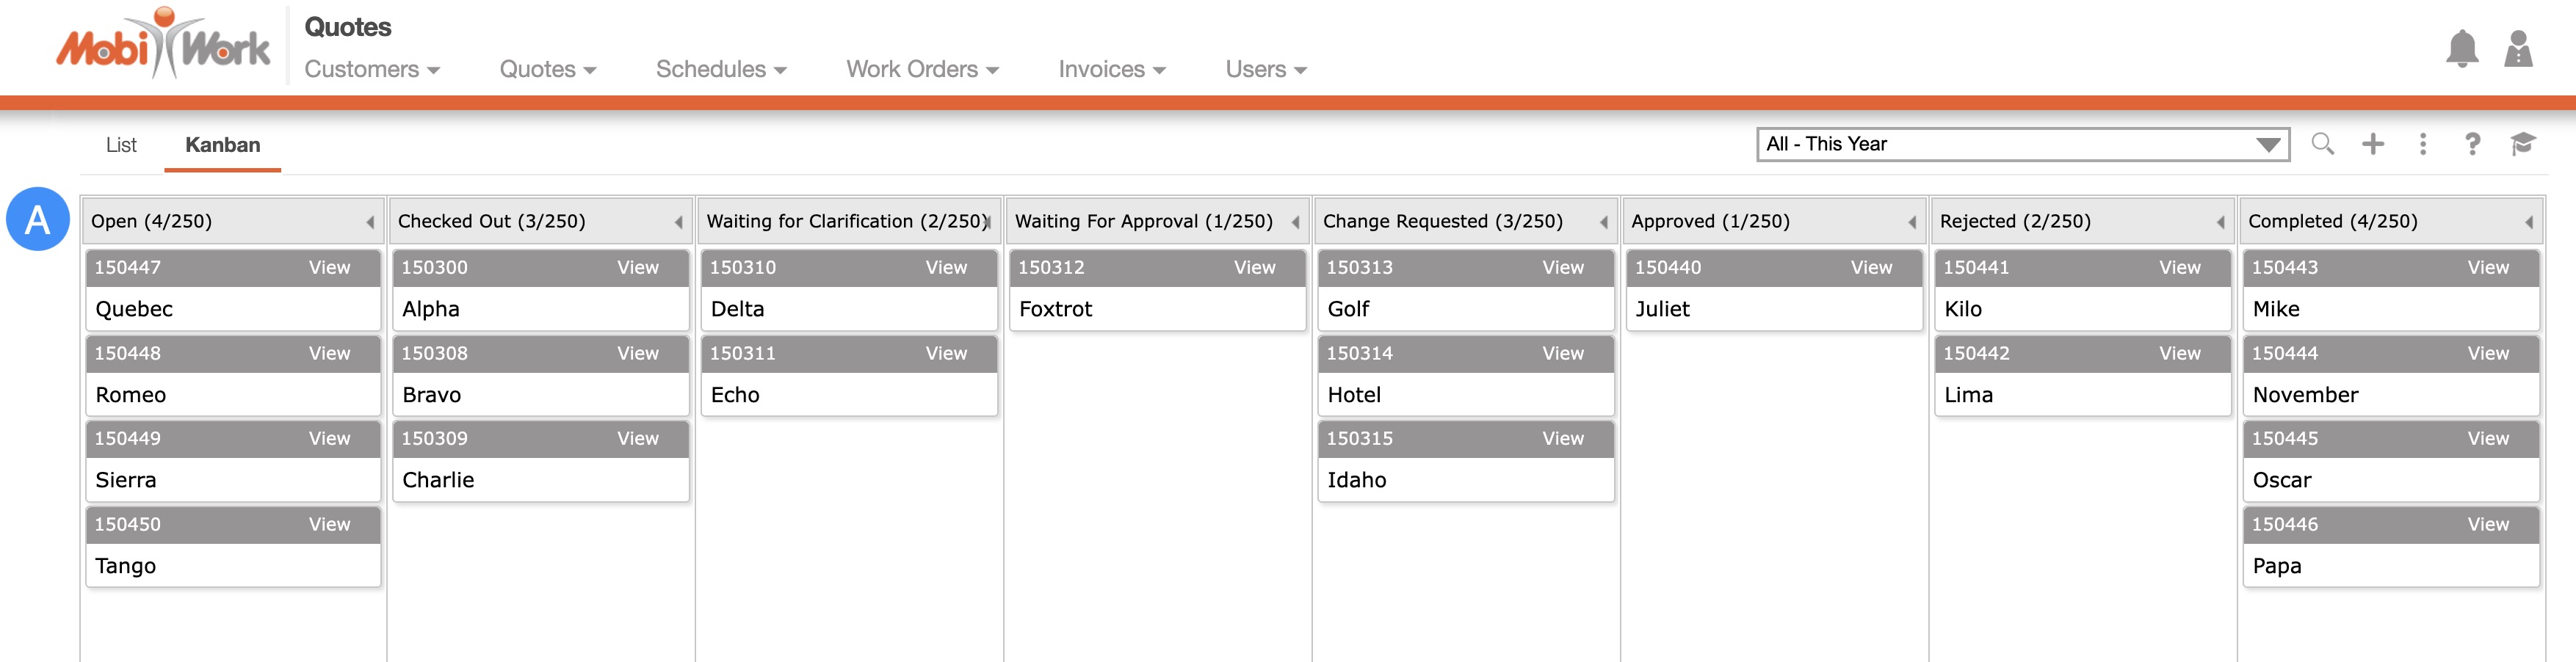Collapse the Approved column
The height and width of the screenshot is (662, 2576).
pos(1911,222)
